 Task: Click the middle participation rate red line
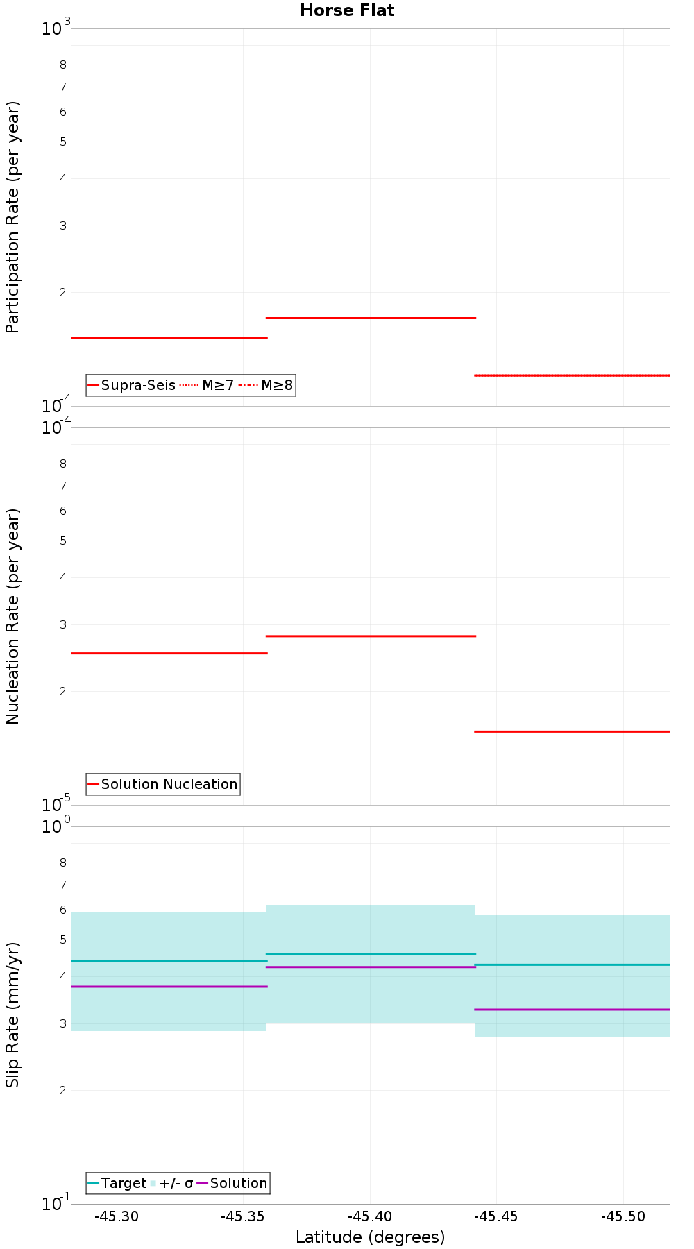tap(371, 318)
